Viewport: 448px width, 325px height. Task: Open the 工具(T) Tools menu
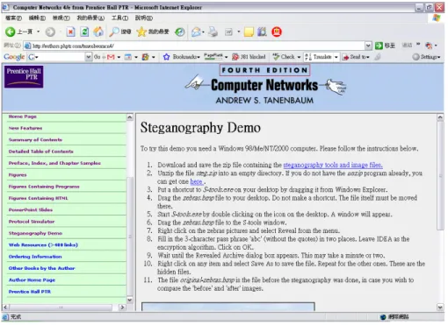(x=119, y=18)
